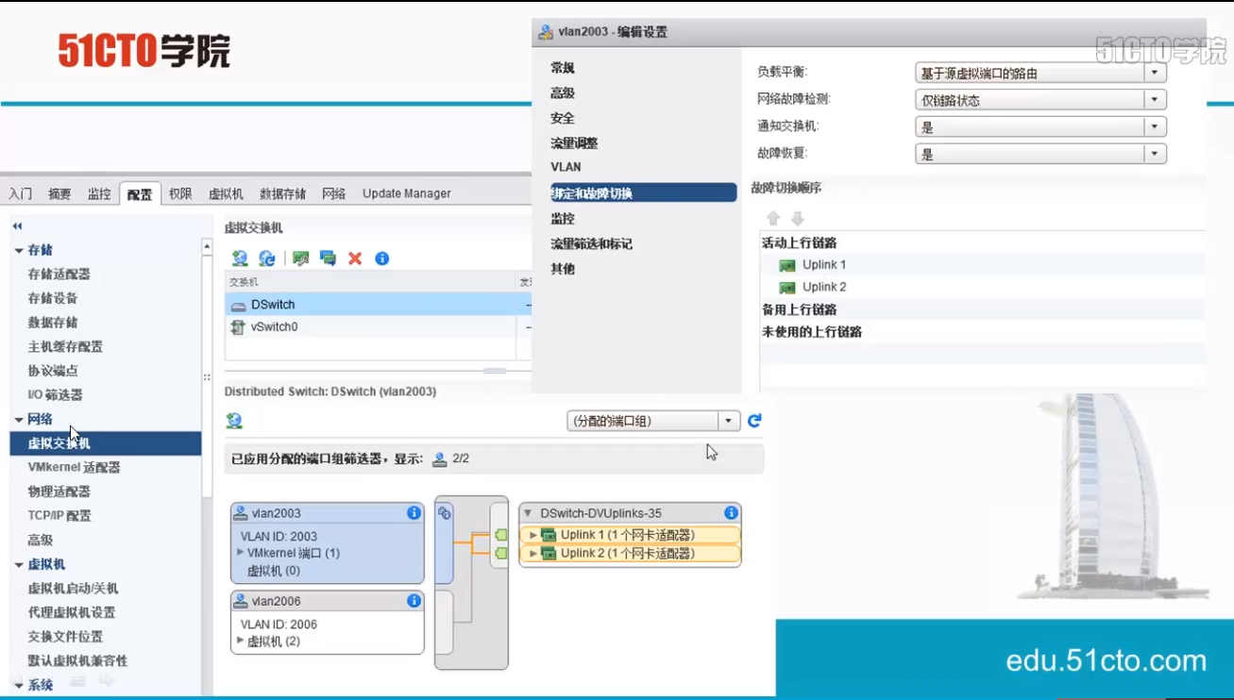This screenshot has height=700, width=1234.
Task: Open info for vlan2003 port group
Action: [414, 513]
